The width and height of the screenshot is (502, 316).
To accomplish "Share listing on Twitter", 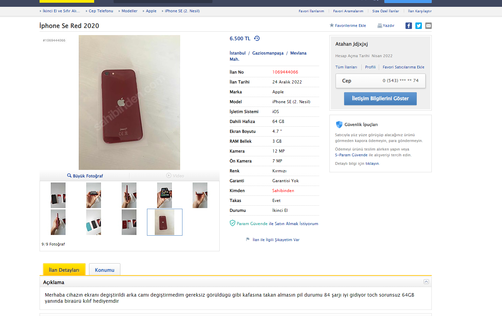I will point(418,26).
